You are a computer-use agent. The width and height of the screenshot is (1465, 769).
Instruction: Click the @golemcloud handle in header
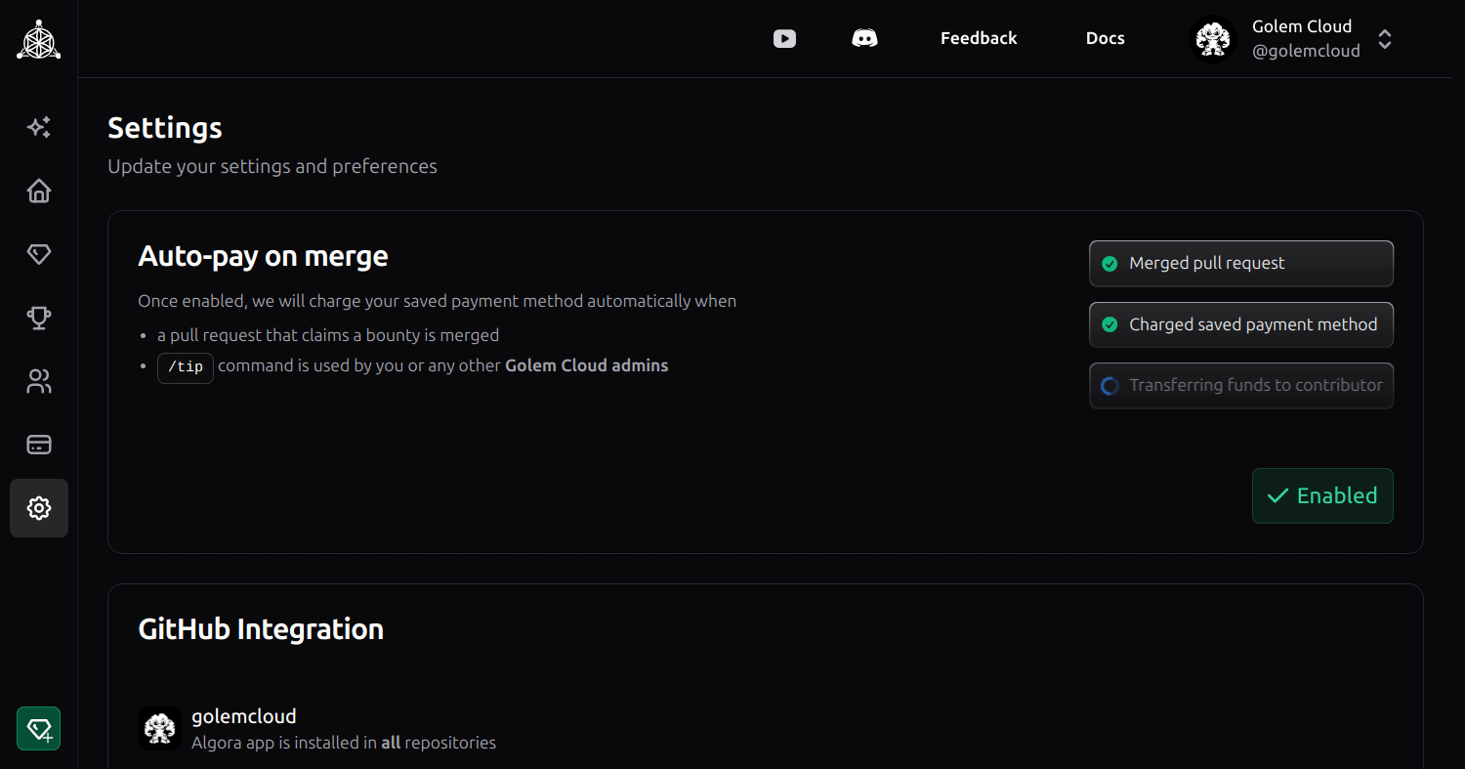click(1306, 51)
